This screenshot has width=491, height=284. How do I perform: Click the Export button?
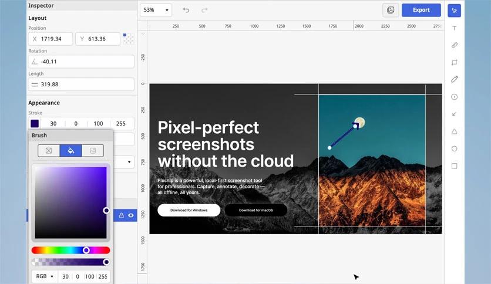[421, 10]
